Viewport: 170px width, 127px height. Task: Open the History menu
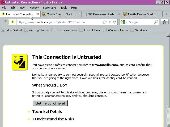34,8
